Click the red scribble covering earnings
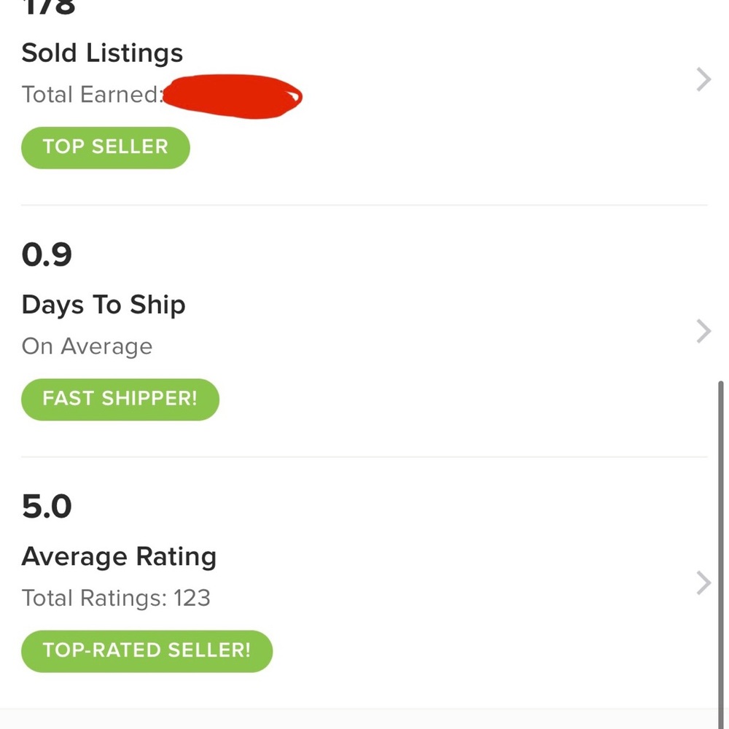729x729 pixels. click(232, 96)
